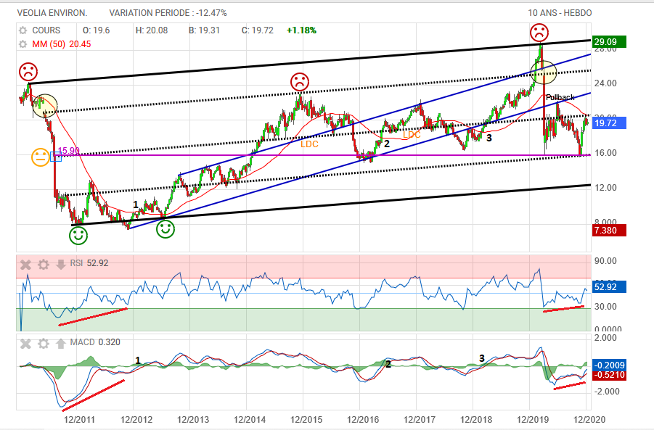Click the 10 ANS - HEBDO label
Viewport: 654px width, 430px height.
560,13
